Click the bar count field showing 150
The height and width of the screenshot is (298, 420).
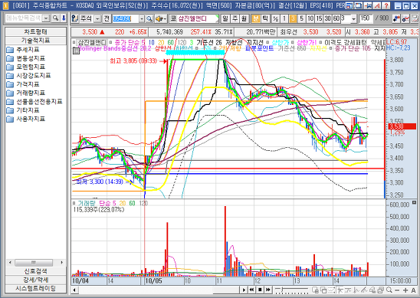pyautogui.click(x=366, y=18)
